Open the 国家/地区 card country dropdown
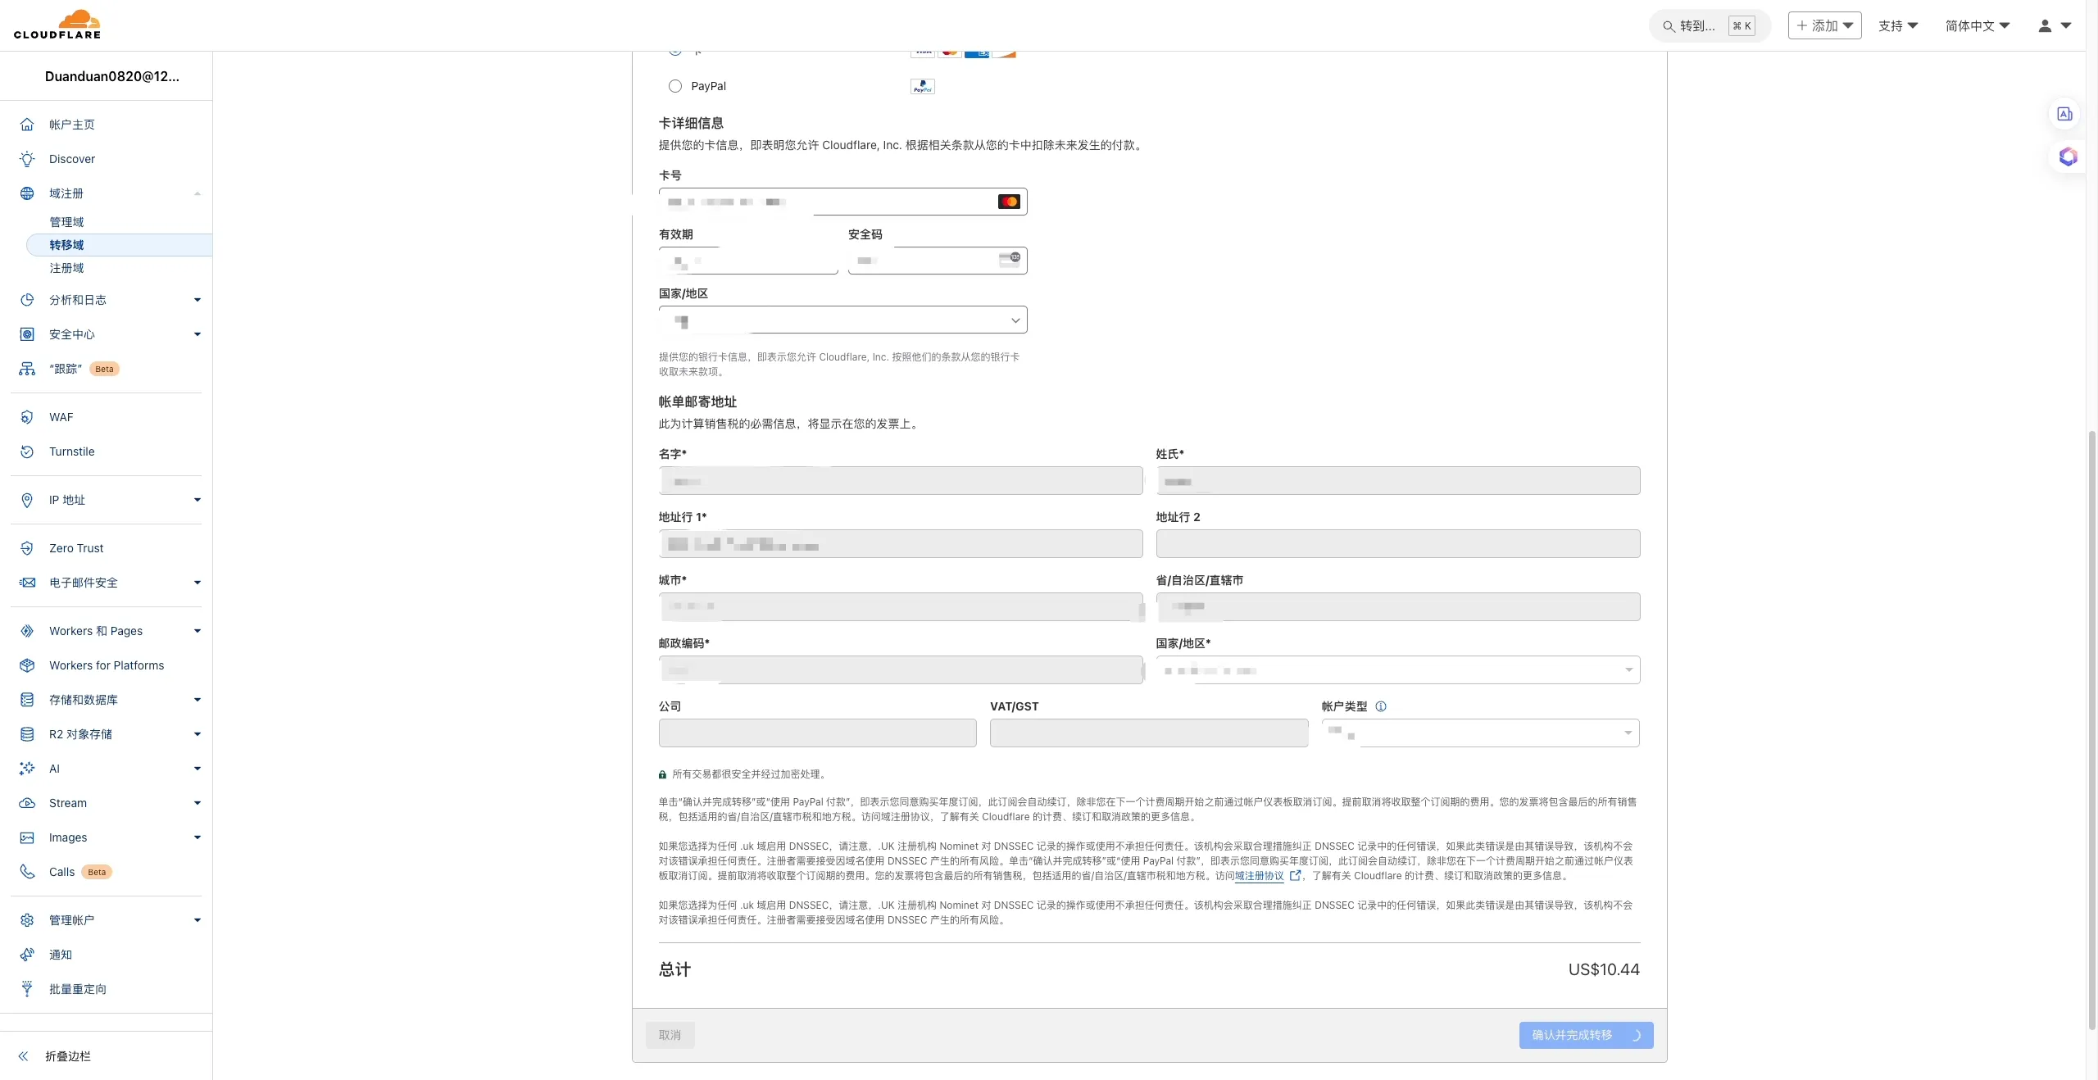This screenshot has width=2098, height=1080. click(x=842, y=320)
